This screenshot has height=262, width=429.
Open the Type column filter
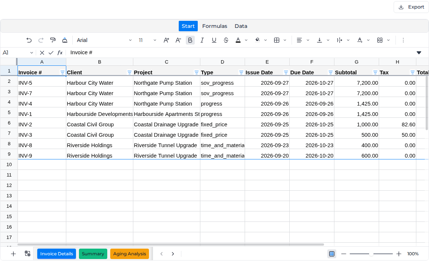pyautogui.click(x=241, y=72)
